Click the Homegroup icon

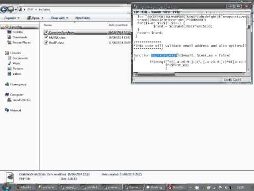tap(7, 84)
